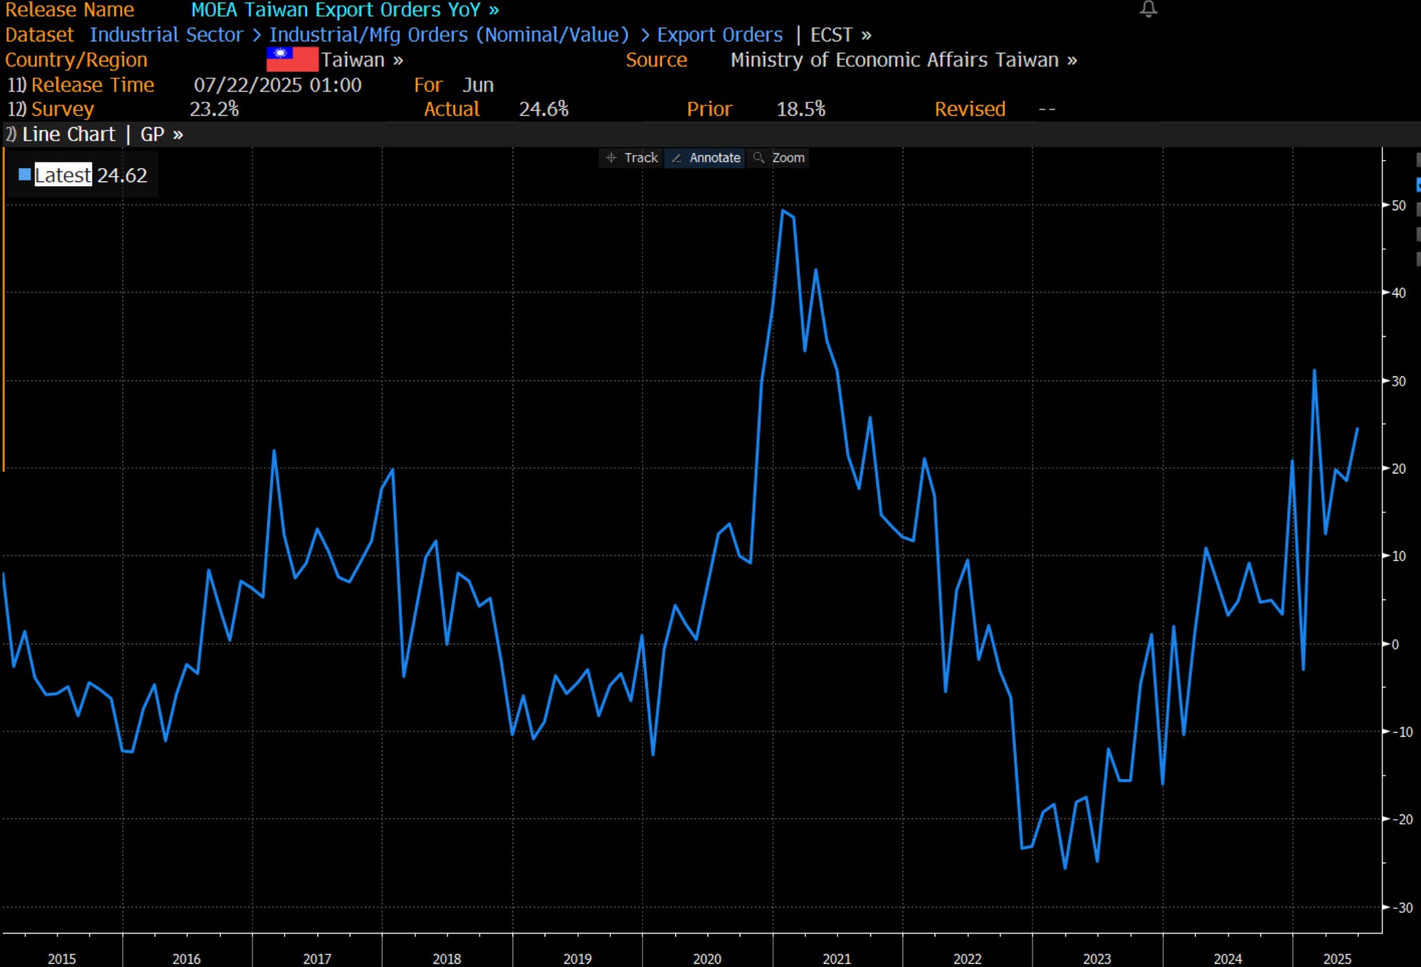The image size is (1421, 967).
Task: Tick the topmost gray box at chart's right edge
Action: [x=1418, y=159]
